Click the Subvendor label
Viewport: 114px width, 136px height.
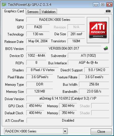[58, 56]
